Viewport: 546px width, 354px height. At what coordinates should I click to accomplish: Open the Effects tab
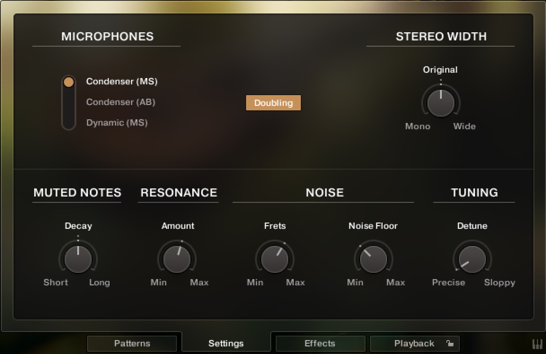(x=320, y=343)
